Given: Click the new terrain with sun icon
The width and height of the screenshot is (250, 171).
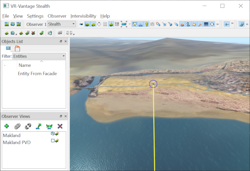Looking at the screenshot, I should tap(7, 33).
